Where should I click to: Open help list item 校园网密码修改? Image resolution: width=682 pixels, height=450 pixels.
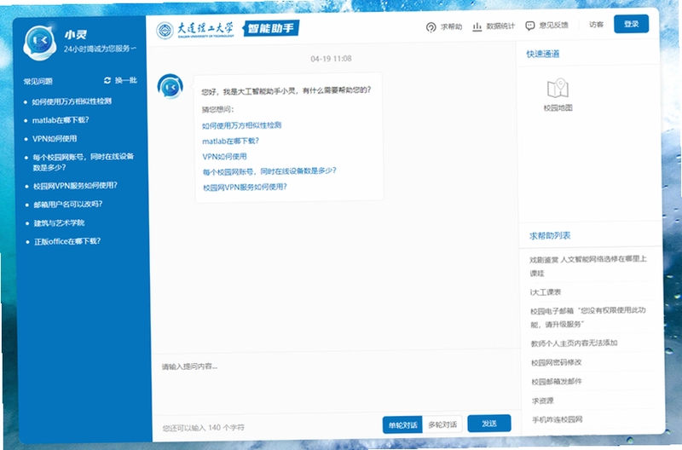pyautogui.click(x=557, y=362)
